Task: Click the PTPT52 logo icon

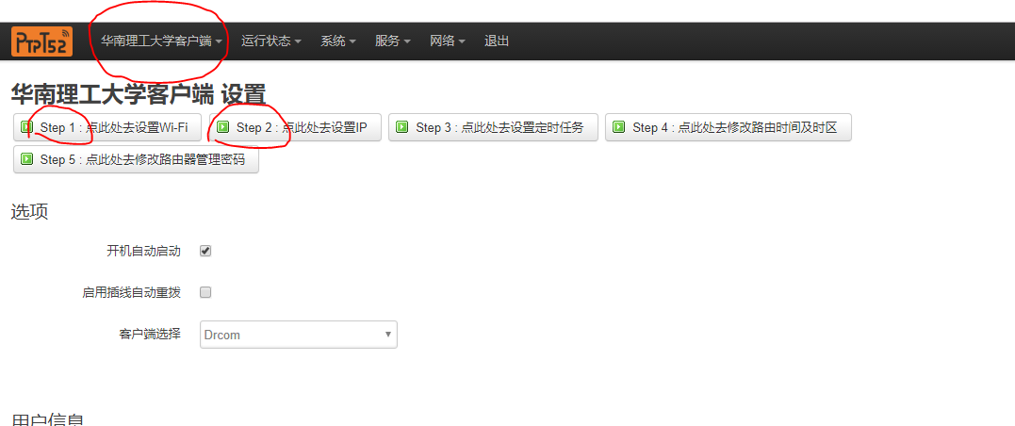Action: [x=42, y=41]
